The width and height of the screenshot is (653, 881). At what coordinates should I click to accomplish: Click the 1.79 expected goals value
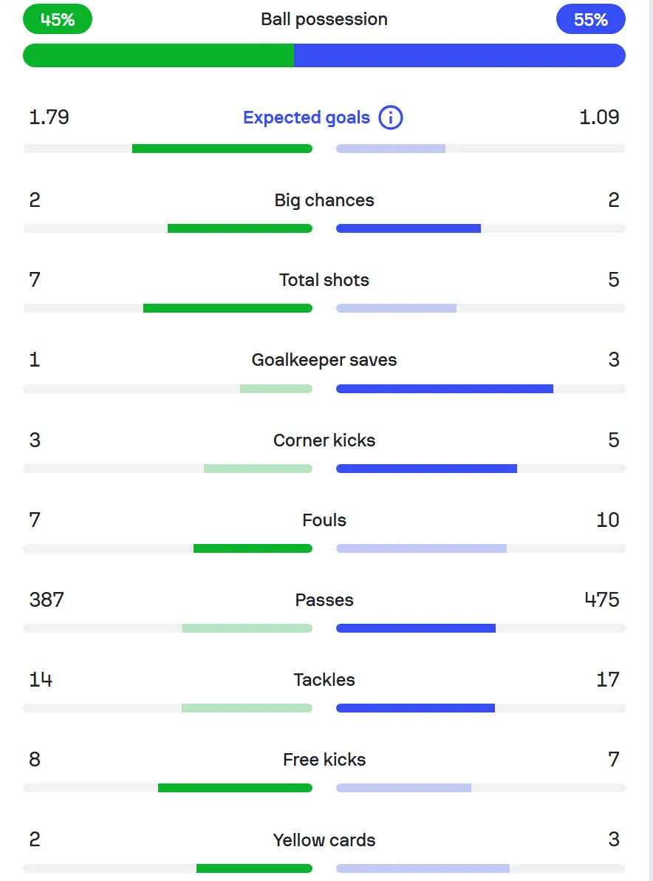[49, 117]
